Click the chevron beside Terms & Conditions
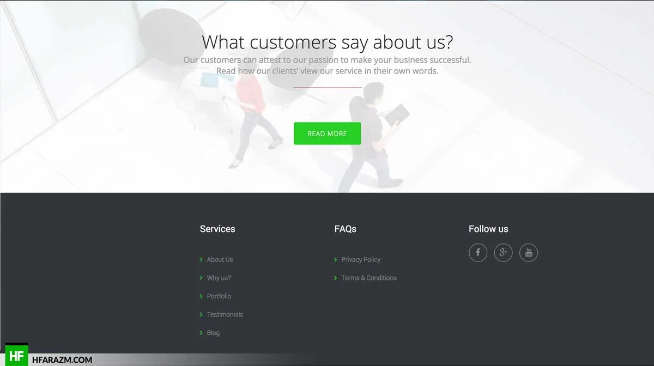654x366 pixels. point(336,278)
